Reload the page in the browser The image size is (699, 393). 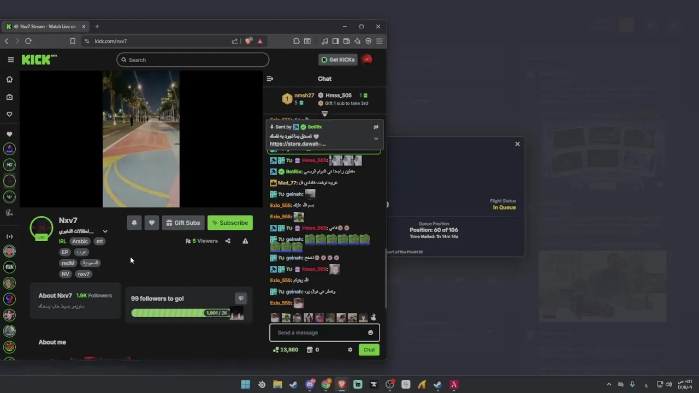tap(28, 41)
